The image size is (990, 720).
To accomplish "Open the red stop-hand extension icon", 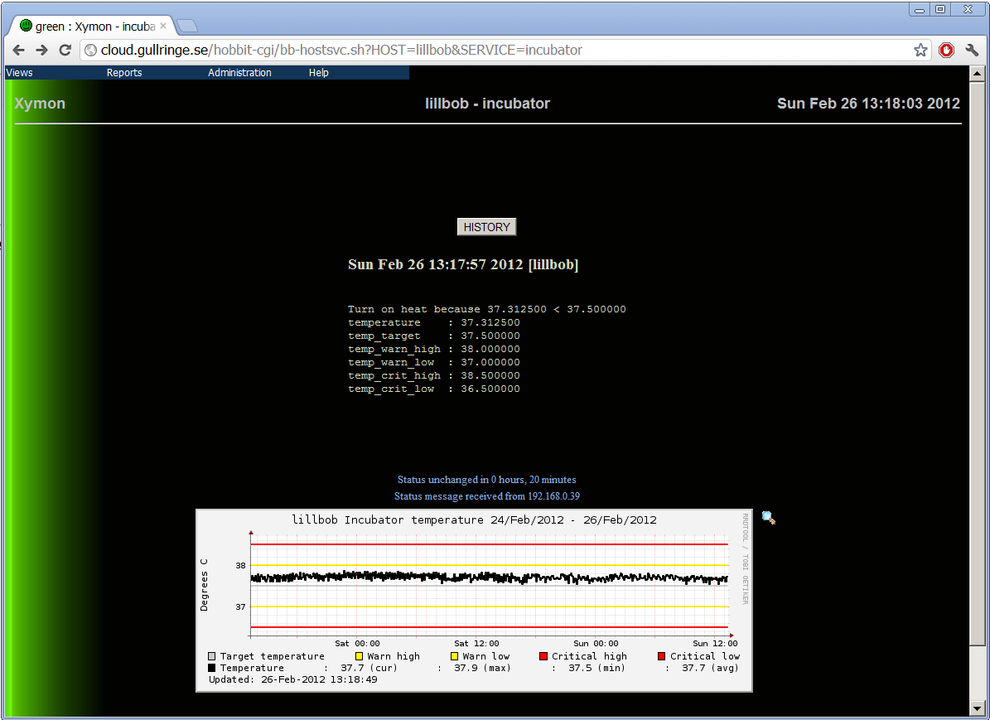I will (x=946, y=50).
